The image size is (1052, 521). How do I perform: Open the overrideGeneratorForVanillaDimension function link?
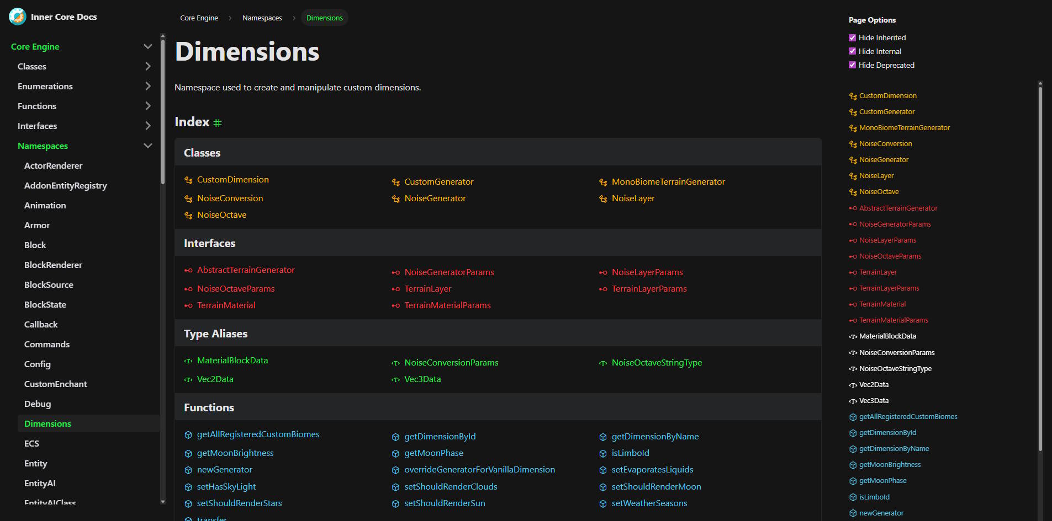tap(479, 470)
